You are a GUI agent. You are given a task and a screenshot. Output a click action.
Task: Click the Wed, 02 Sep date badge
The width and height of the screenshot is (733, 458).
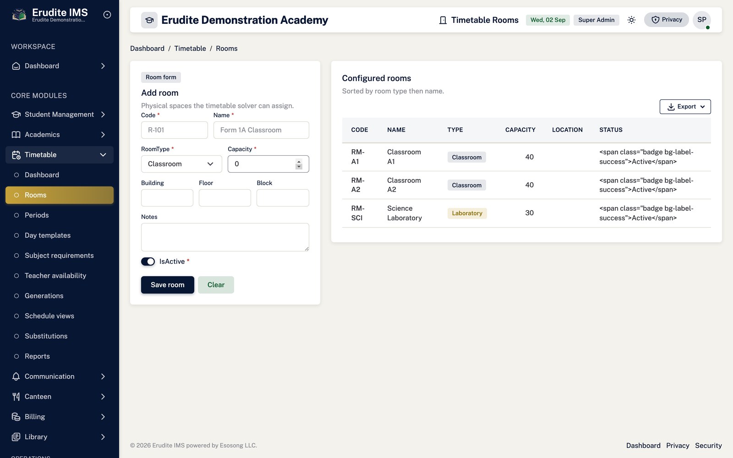pyautogui.click(x=548, y=20)
